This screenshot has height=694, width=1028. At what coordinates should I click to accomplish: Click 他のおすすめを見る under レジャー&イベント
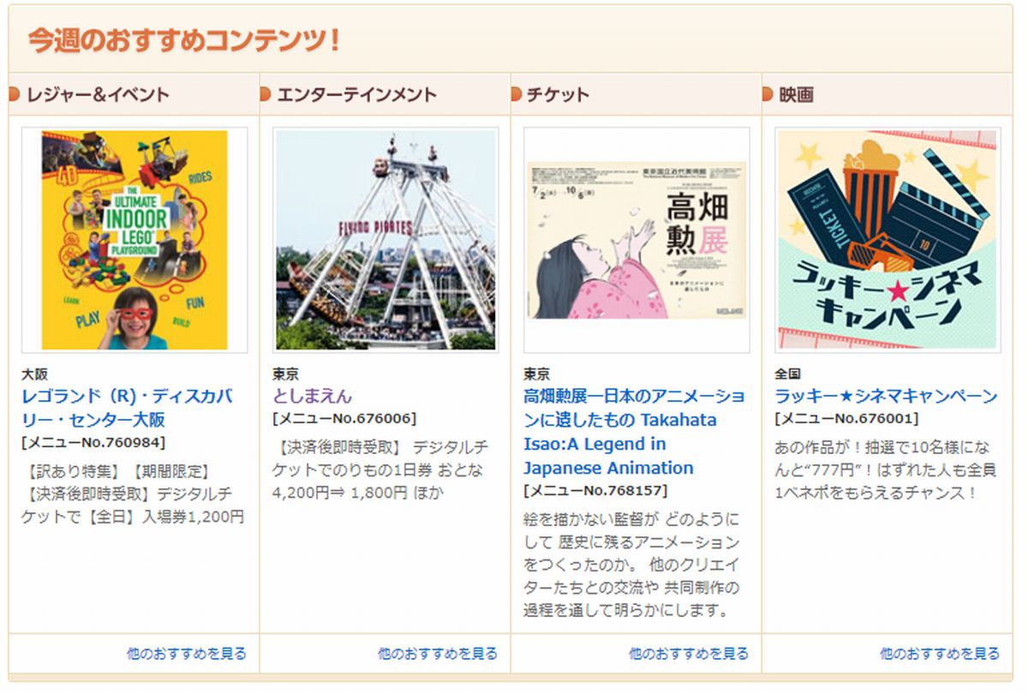[187, 654]
